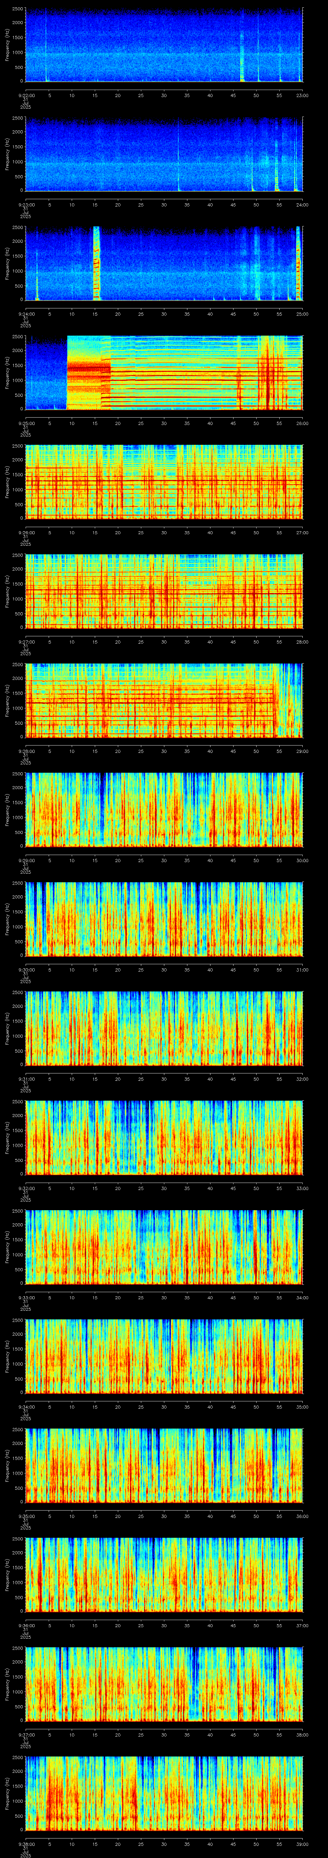This screenshot has height=1858, width=328.
Task: Click the 30:00 end time label
Action: (x=302, y=860)
